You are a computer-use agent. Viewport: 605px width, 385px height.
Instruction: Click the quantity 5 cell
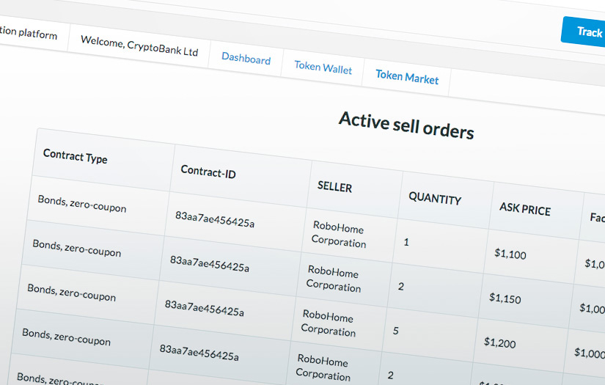coord(395,331)
